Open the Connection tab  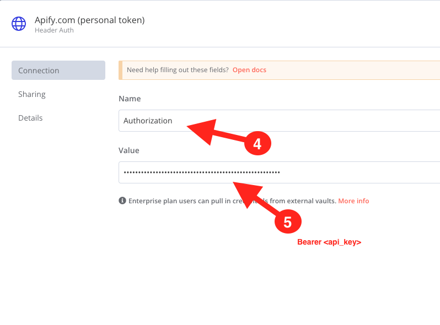(58, 71)
